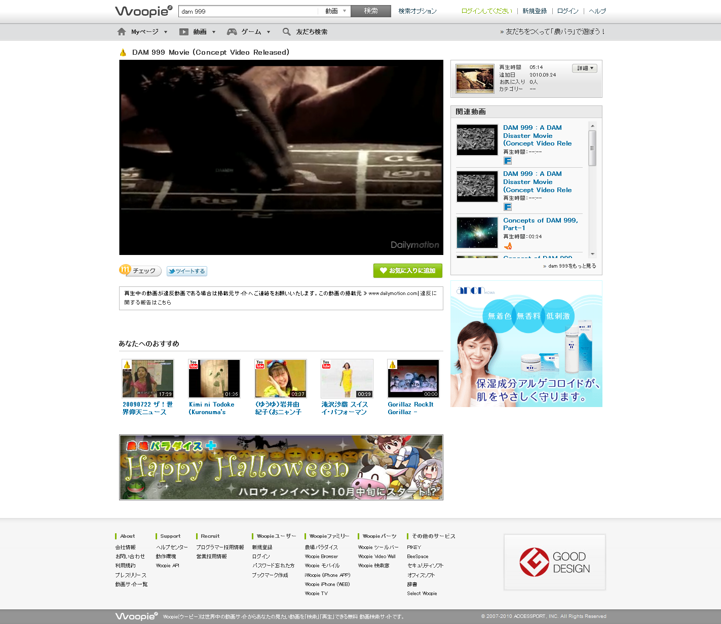Add video to favorites with お気に入りに追加

click(407, 271)
